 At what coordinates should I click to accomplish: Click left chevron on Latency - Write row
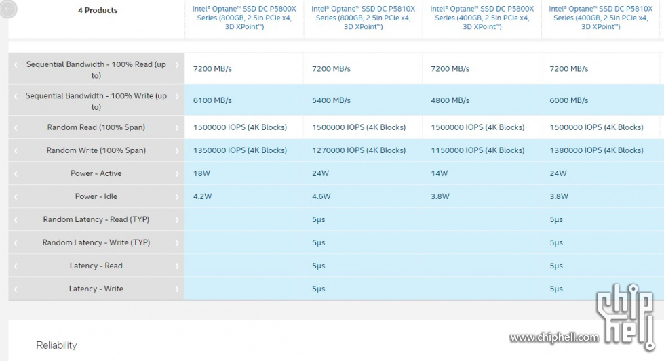tap(16, 289)
